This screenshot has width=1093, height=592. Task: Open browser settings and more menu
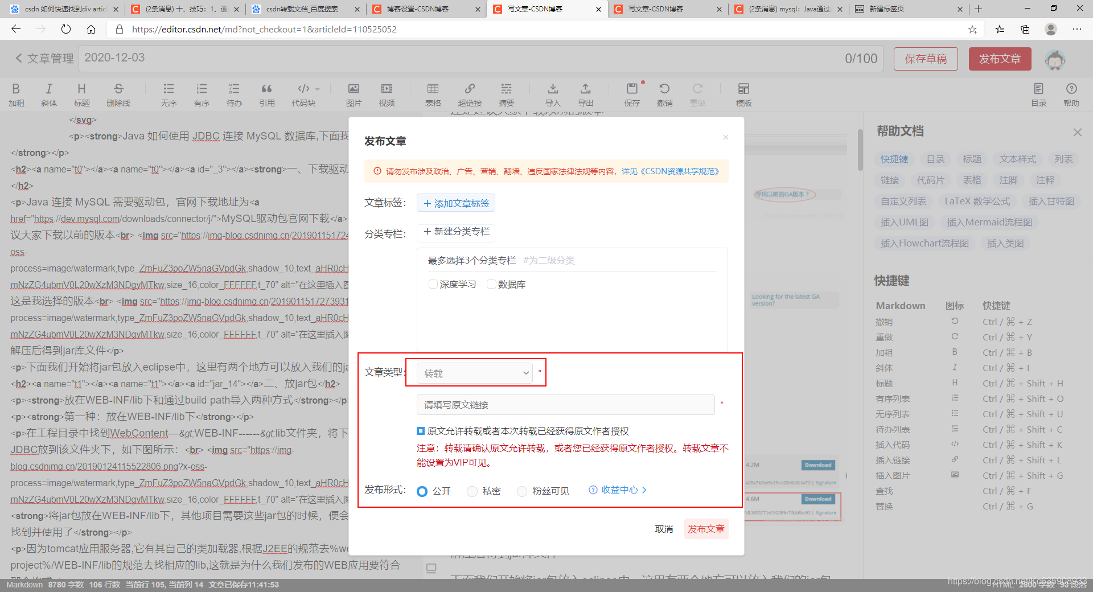tap(1077, 29)
